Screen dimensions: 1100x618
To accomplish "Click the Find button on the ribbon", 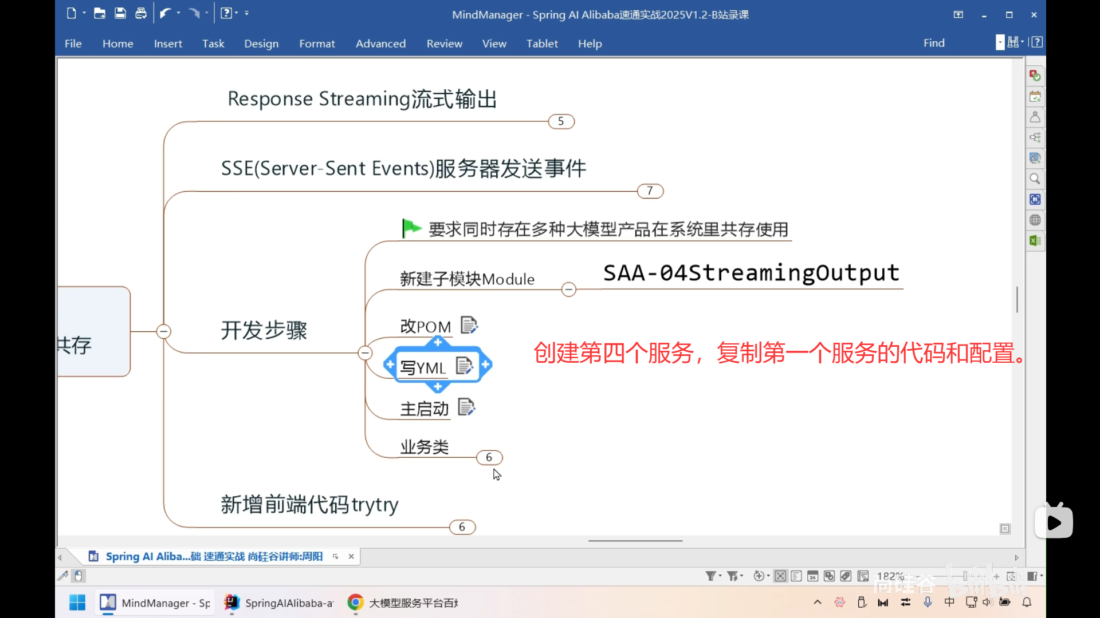I will [933, 43].
